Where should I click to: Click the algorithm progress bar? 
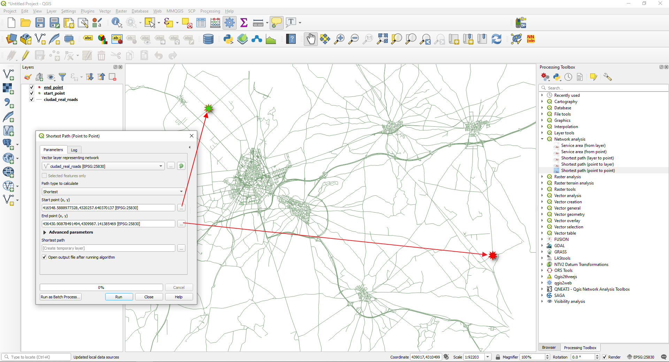tap(101, 288)
